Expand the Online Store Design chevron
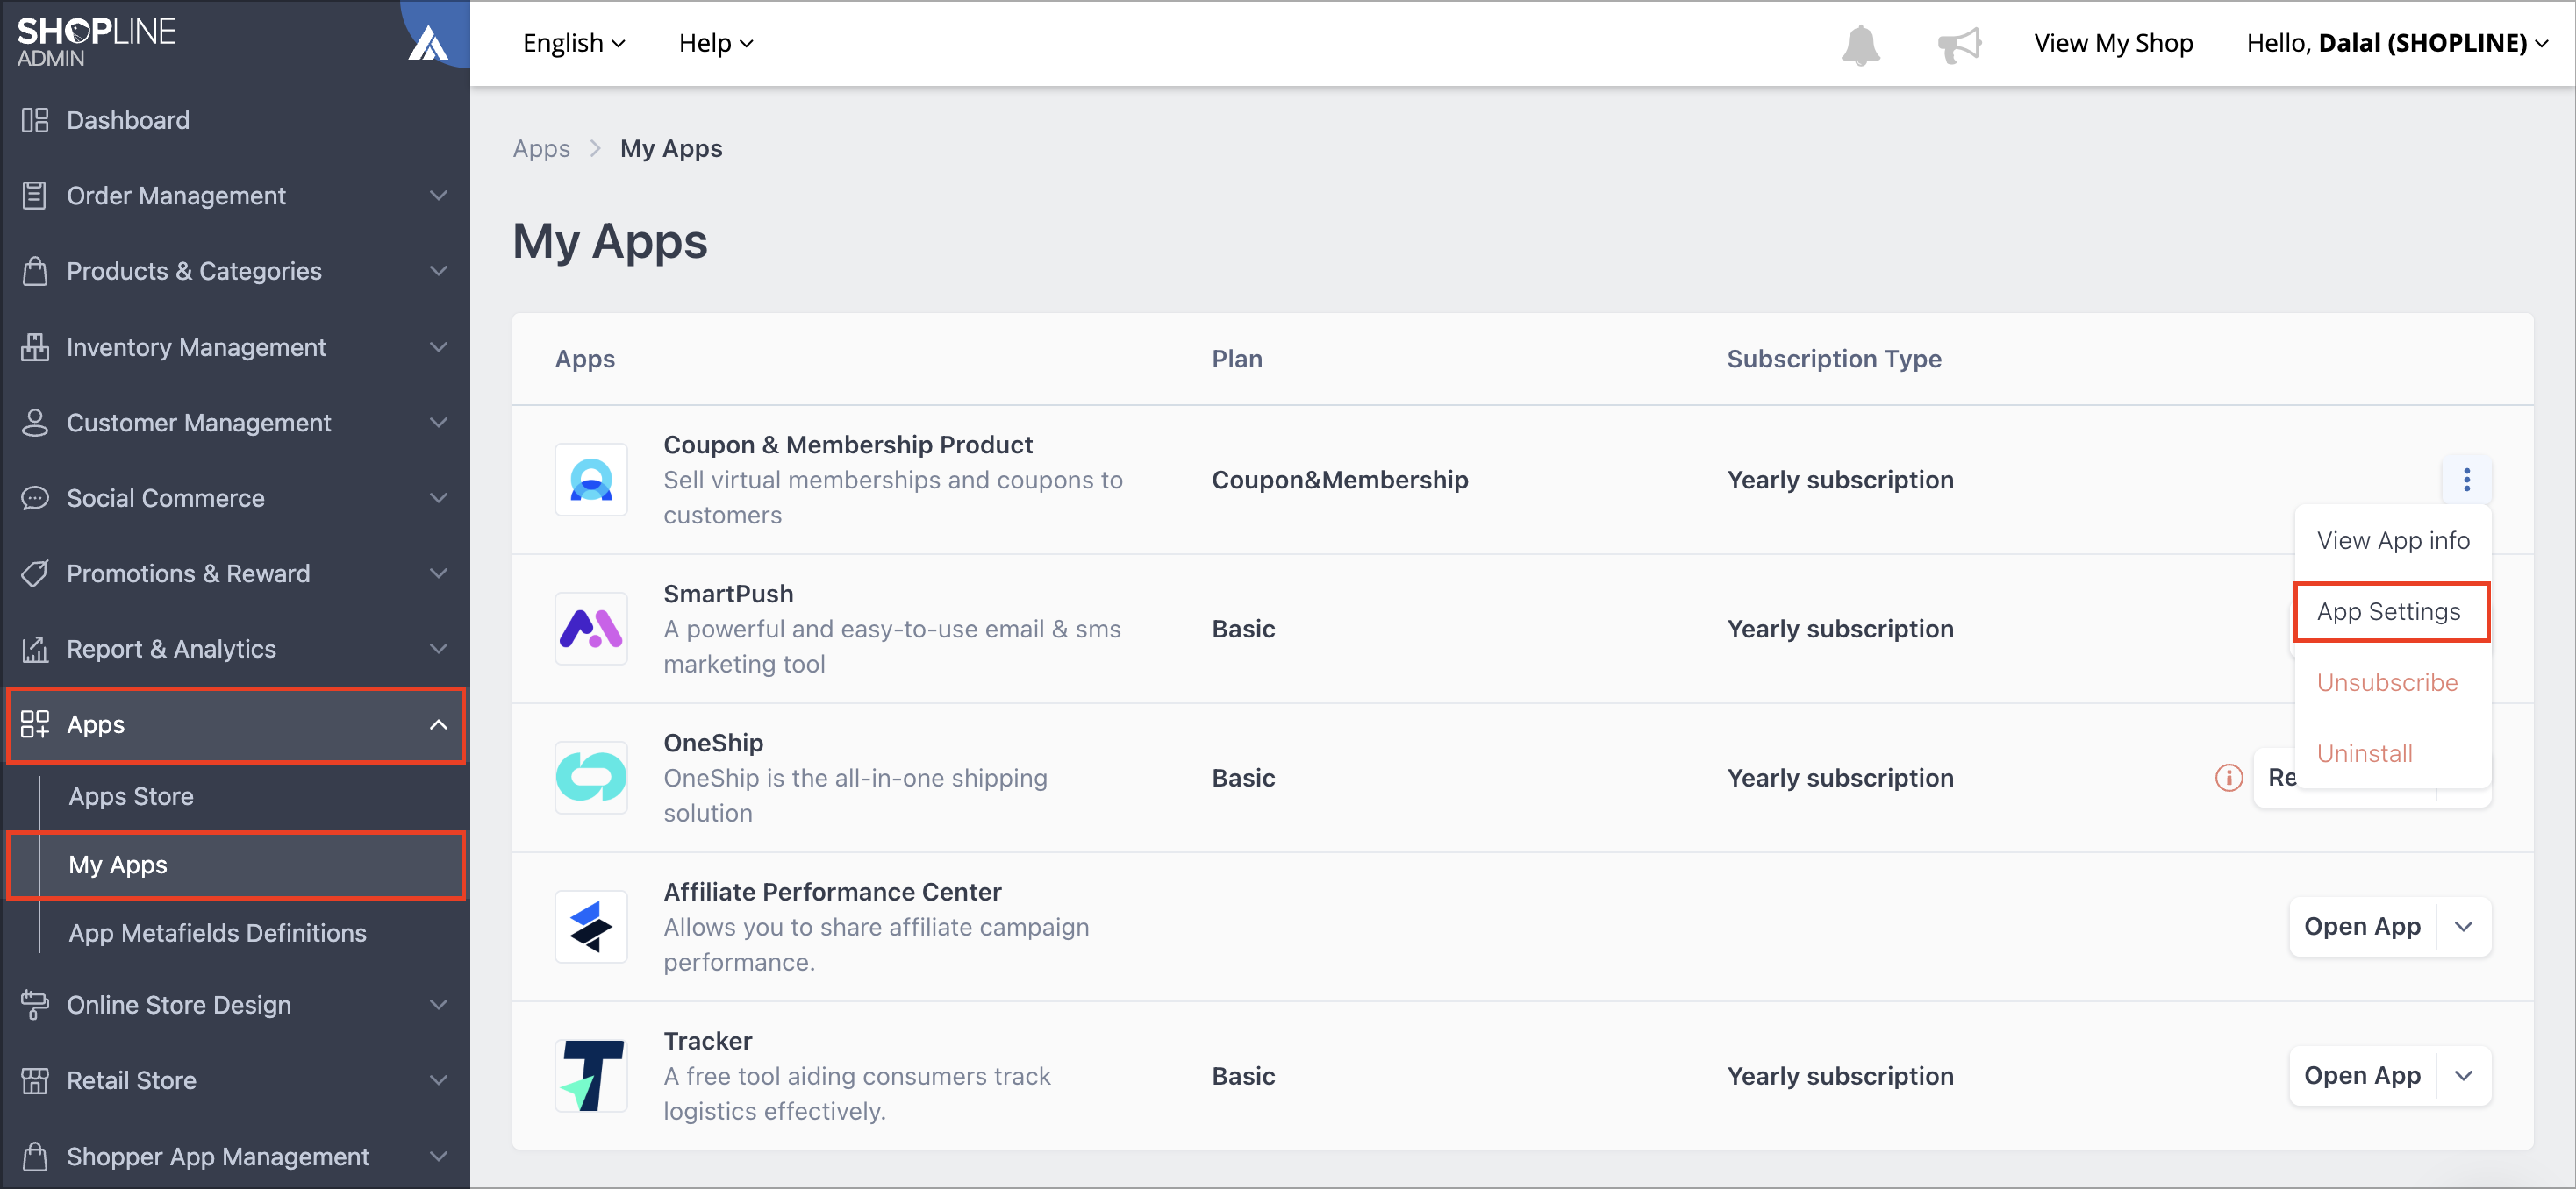The width and height of the screenshot is (2576, 1189). click(438, 1005)
